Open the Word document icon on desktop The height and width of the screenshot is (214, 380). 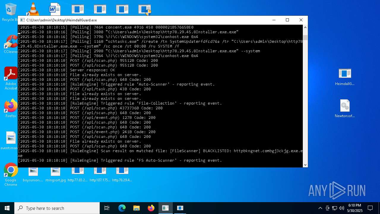[x=55, y=9]
